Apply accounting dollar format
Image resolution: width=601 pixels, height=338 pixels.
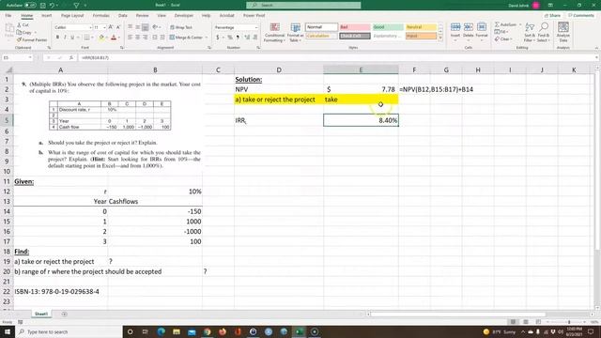point(217,38)
